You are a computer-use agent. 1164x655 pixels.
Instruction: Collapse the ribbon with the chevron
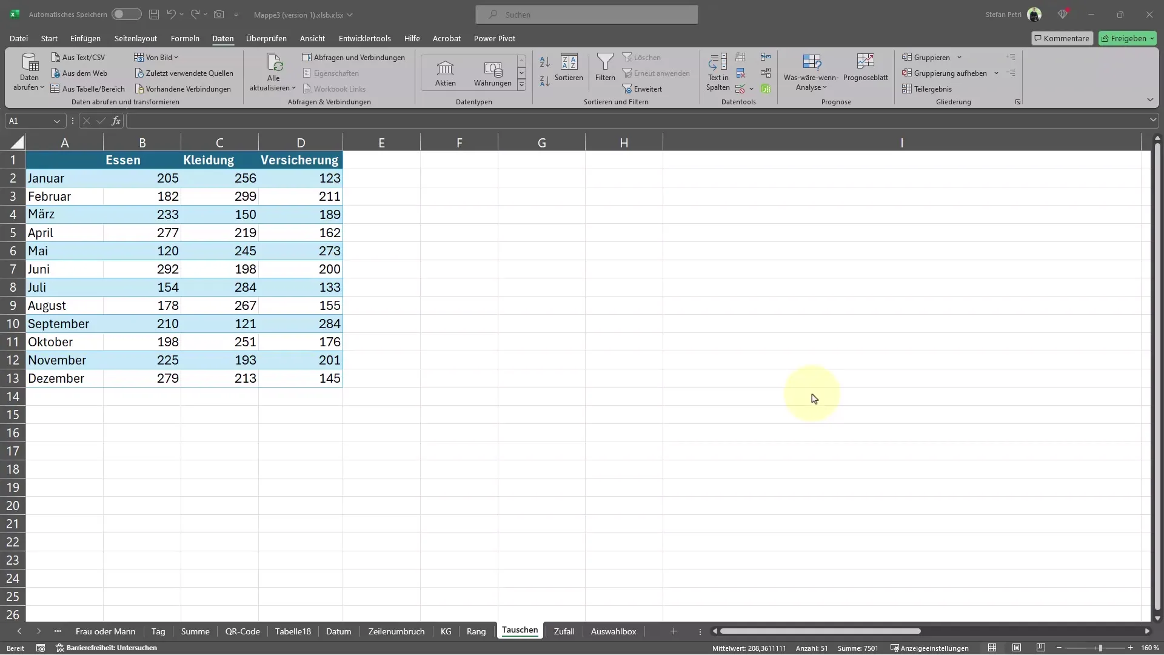tap(1150, 99)
